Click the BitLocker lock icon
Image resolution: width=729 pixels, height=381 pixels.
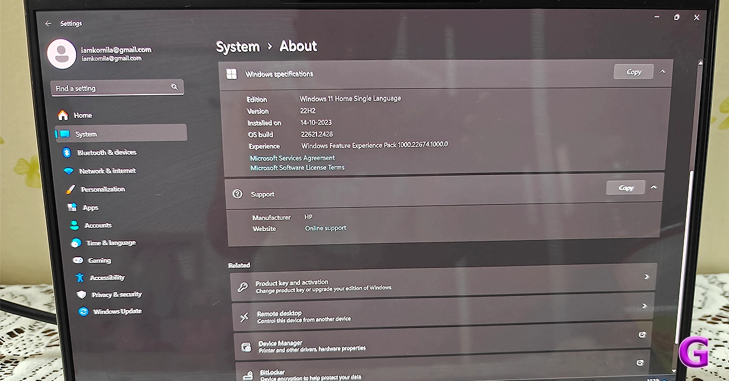(249, 376)
